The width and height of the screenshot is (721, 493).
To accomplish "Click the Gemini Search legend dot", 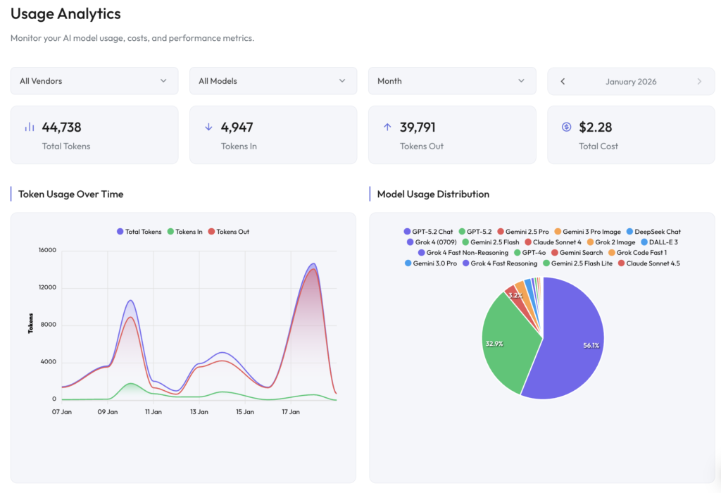I will tap(555, 252).
